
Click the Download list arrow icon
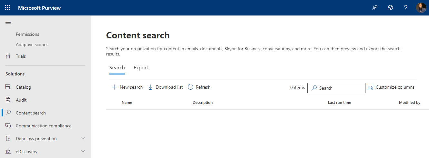tap(150, 87)
